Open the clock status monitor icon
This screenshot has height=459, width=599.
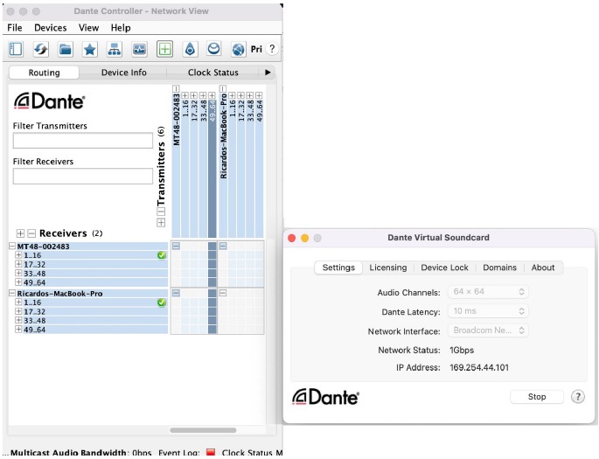(139, 49)
